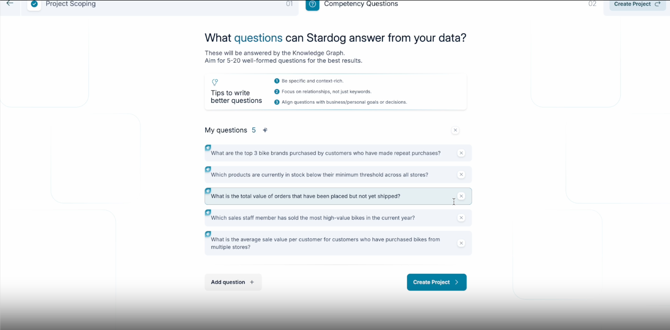
Task: Remove the minimum threshold stock question
Action: 461,175
